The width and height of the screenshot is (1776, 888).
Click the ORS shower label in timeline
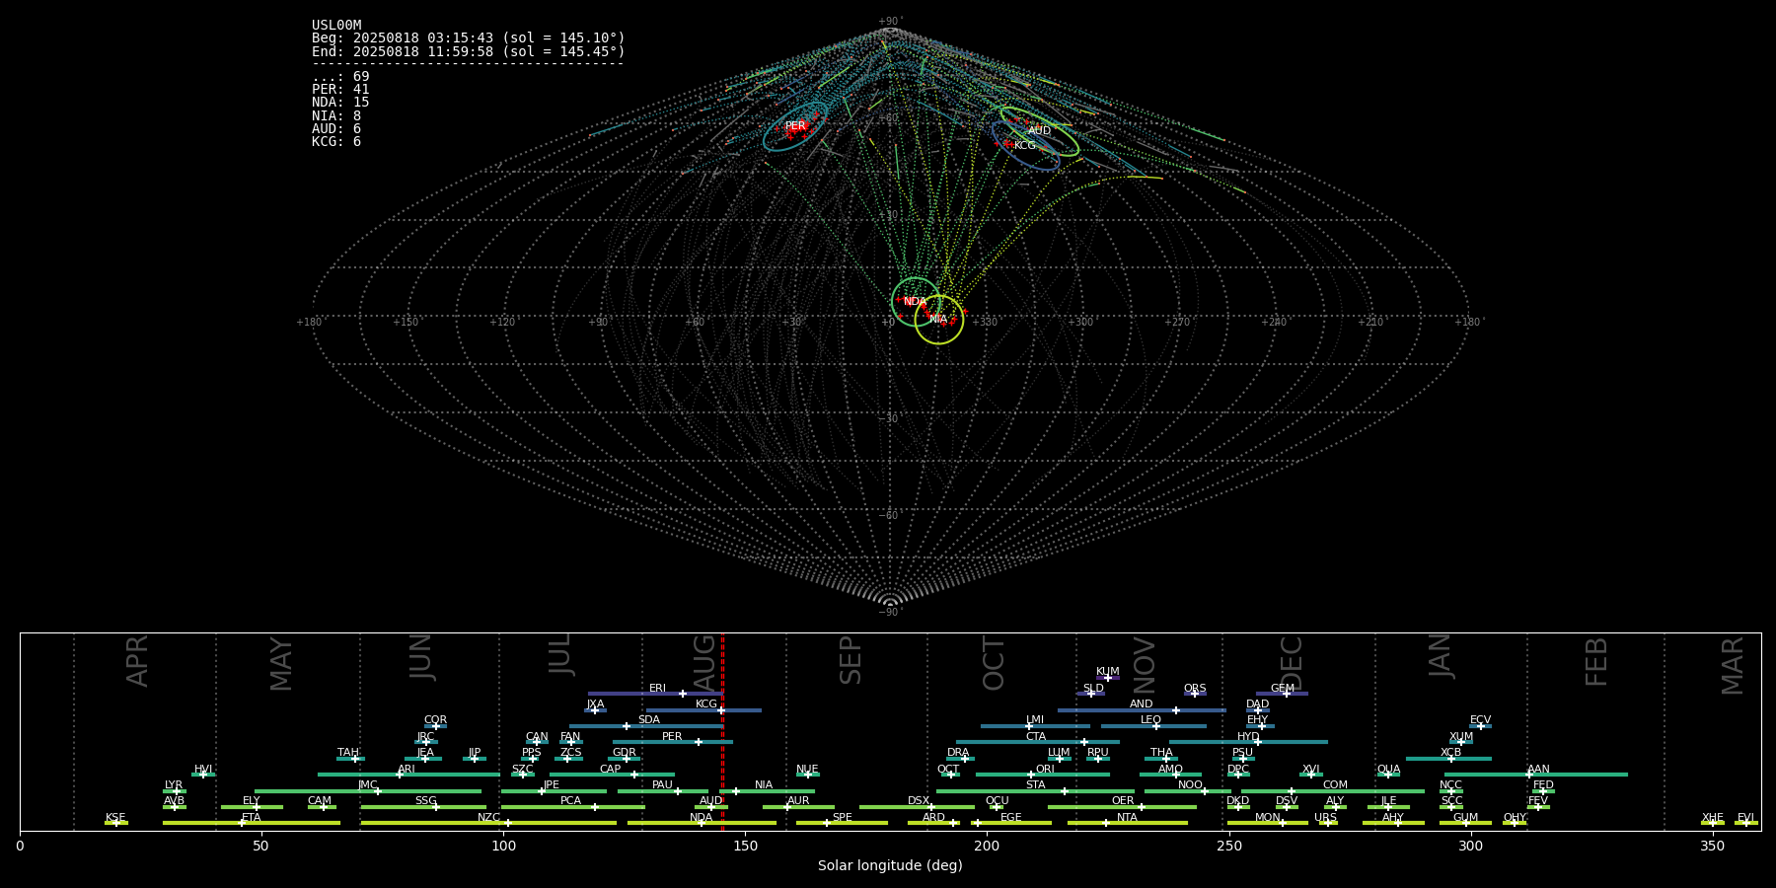[x=1195, y=688]
